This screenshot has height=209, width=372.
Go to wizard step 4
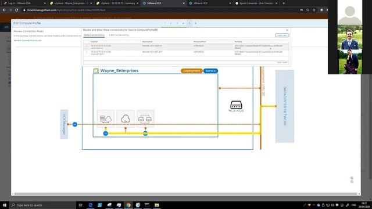(x=183, y=23)
